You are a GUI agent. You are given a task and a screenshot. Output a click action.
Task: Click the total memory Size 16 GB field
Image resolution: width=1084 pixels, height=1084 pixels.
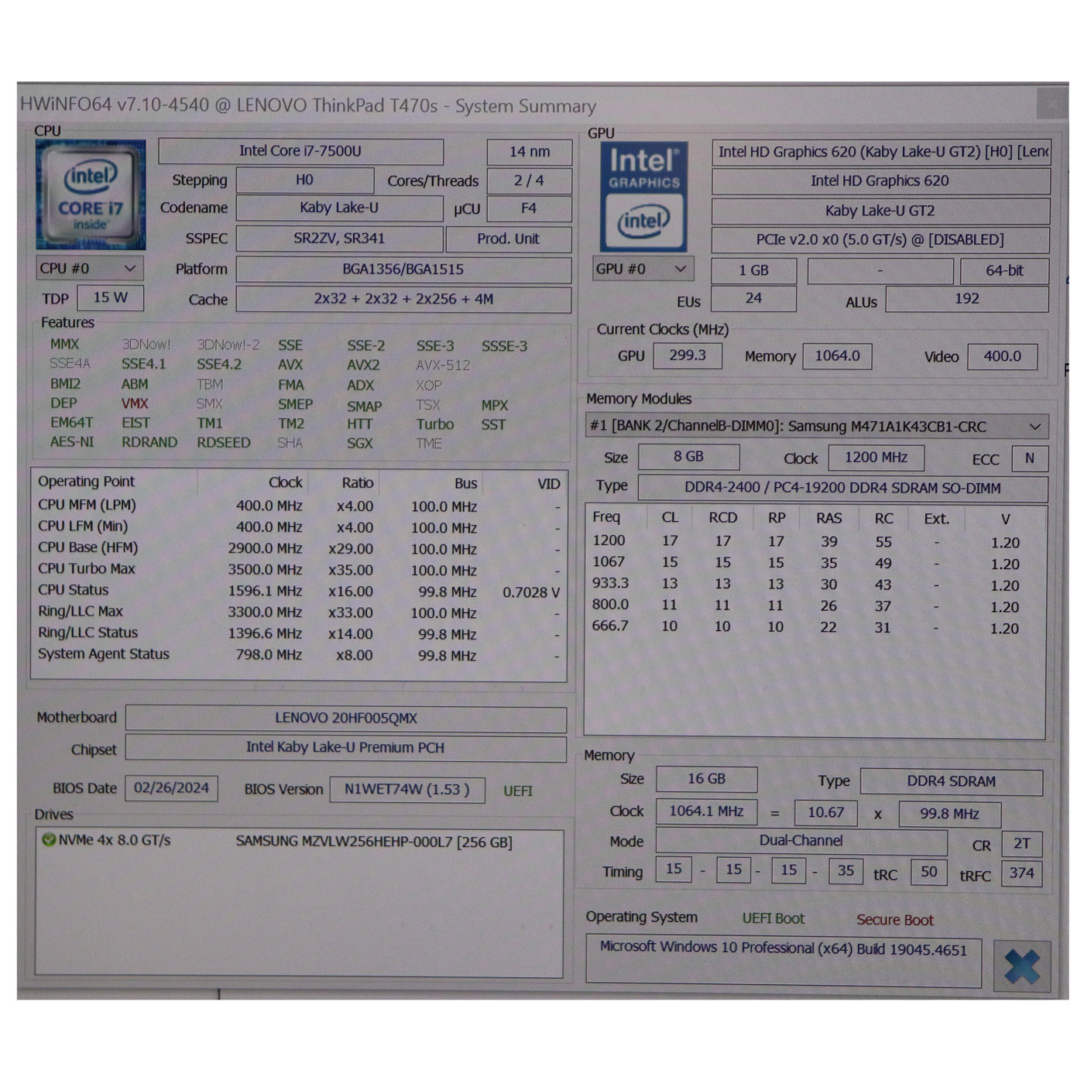coord(706,779)
